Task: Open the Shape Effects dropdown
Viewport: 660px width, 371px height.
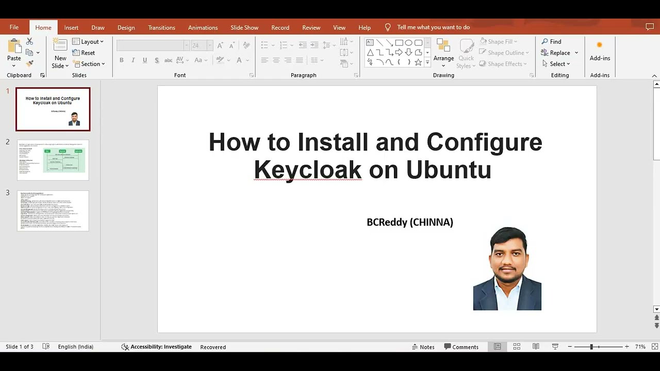Action: point(503,64)
